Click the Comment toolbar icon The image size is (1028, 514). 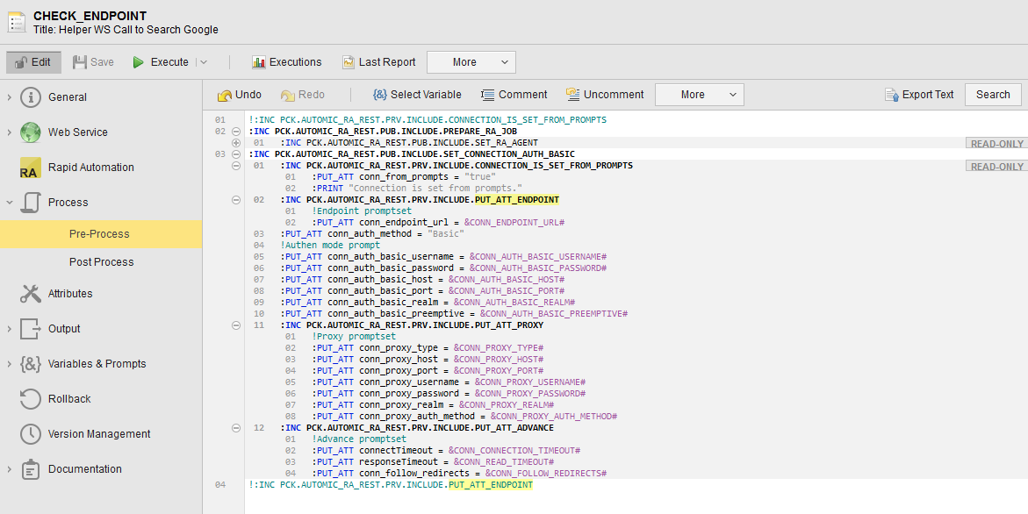coord(488,95)
